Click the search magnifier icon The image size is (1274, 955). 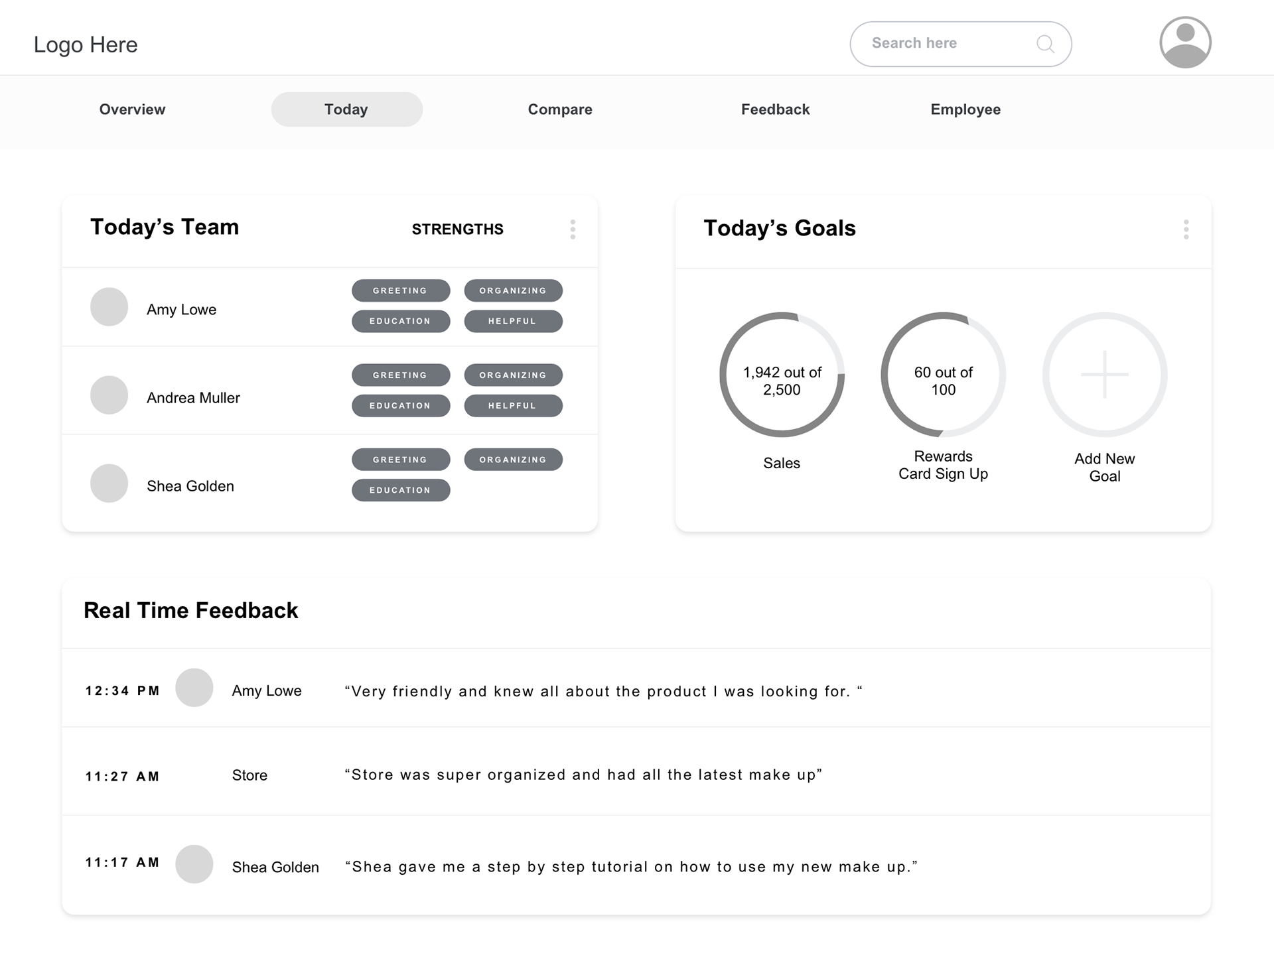(1045, 44)
